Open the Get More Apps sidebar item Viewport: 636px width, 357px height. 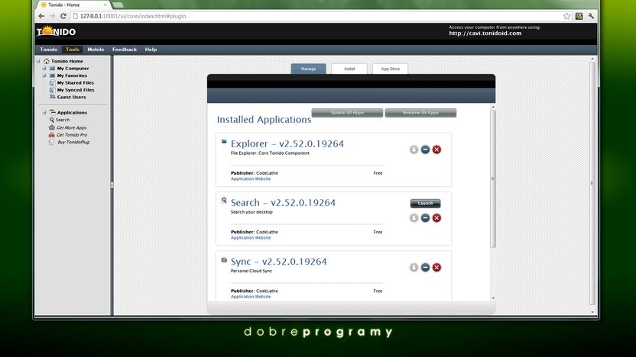pyautogui.click(x=71, y=127)
